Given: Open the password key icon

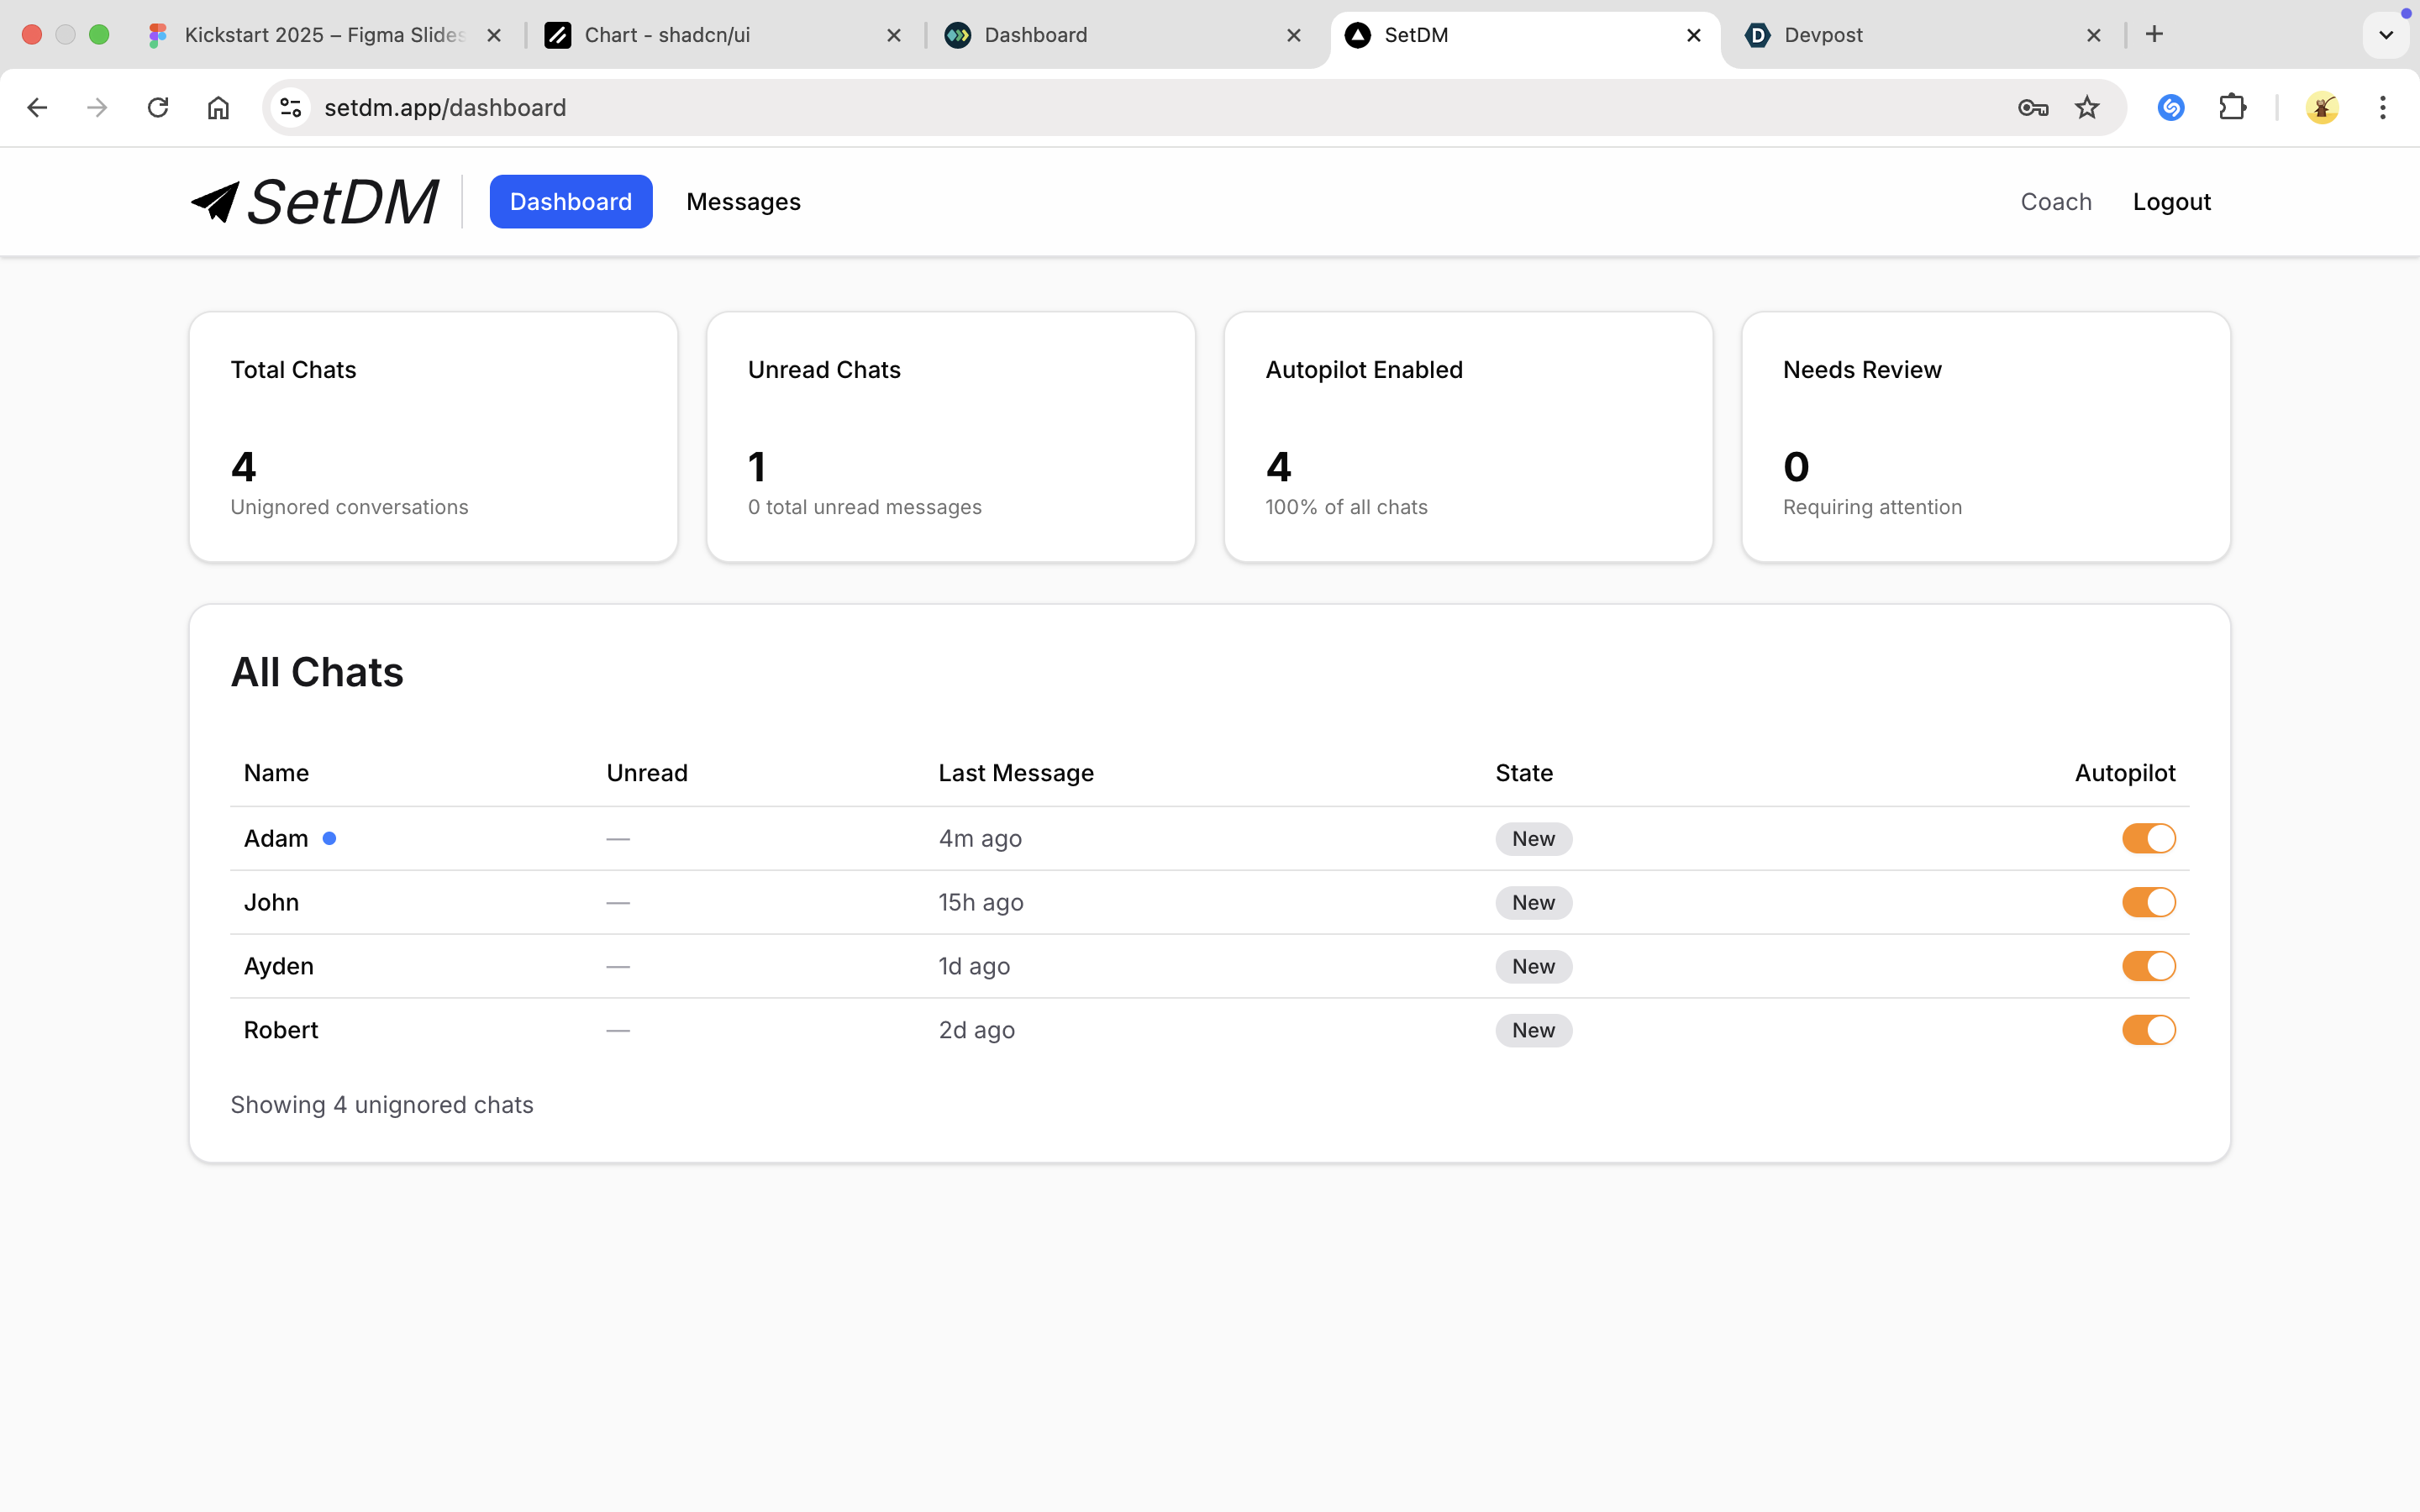Looking at the screenshot, I should [x=2032, y=107].
